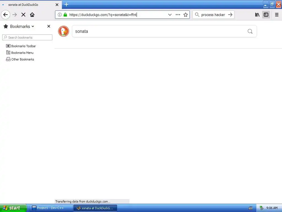Click the forward navigation arrow
The height and width of the screenshot is (212, 282).
pos(15,15)
